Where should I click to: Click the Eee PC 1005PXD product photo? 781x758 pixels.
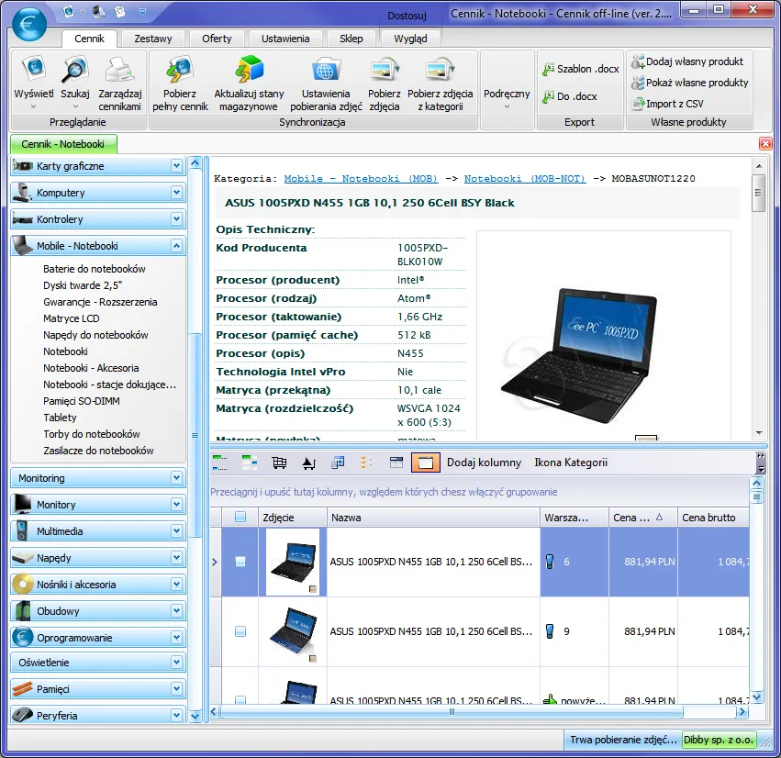tap(579, 356)
